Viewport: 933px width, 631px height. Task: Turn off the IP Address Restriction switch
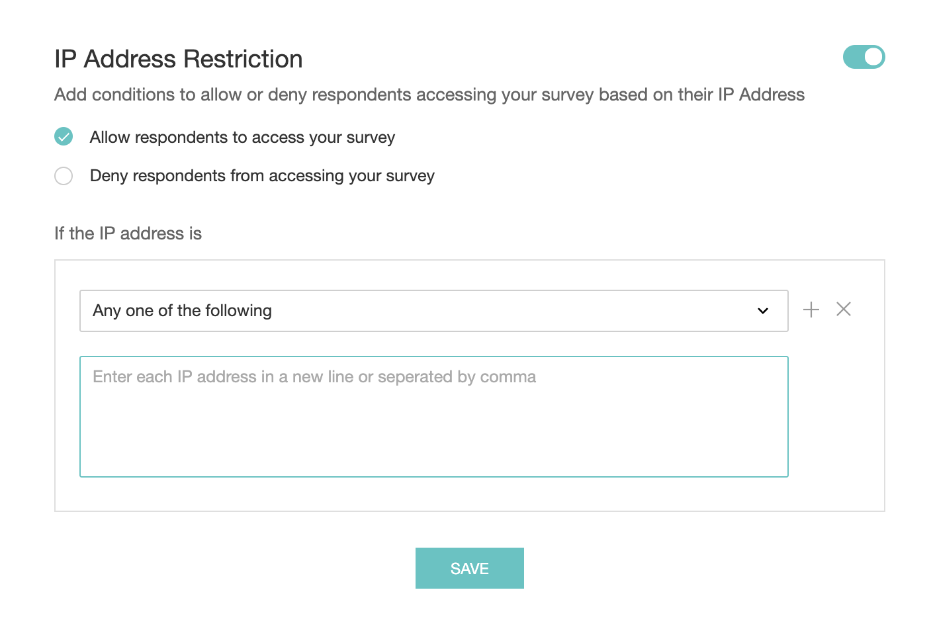pyautogui.click(x=864, y=57)
